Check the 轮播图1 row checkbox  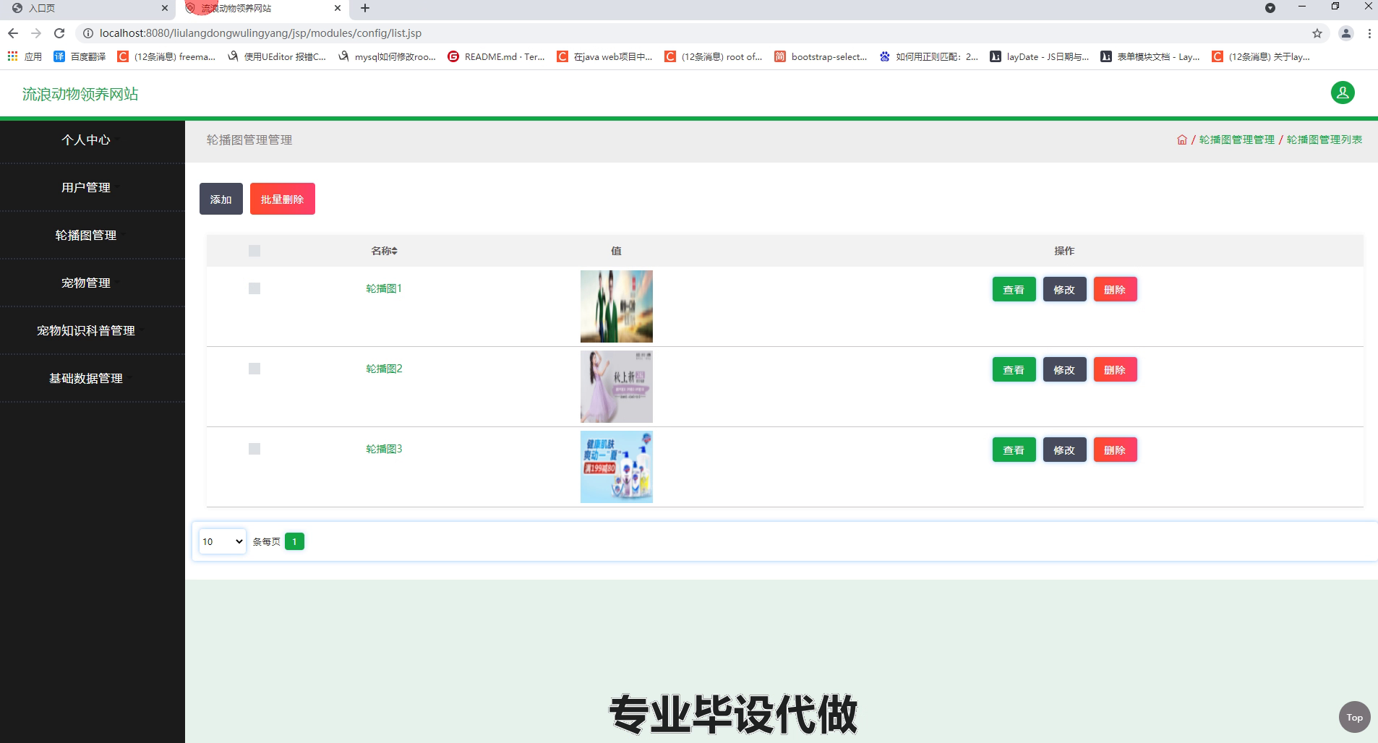pos(254,288)
